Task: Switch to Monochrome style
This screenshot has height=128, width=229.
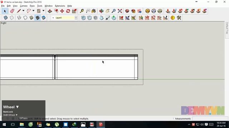Action: point(44,18)
